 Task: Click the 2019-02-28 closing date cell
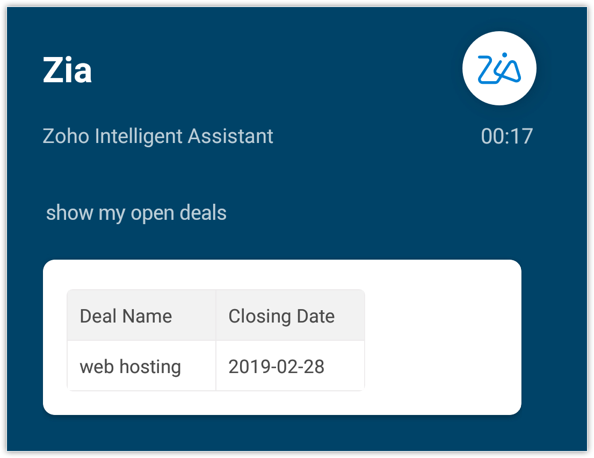[276, 367]
